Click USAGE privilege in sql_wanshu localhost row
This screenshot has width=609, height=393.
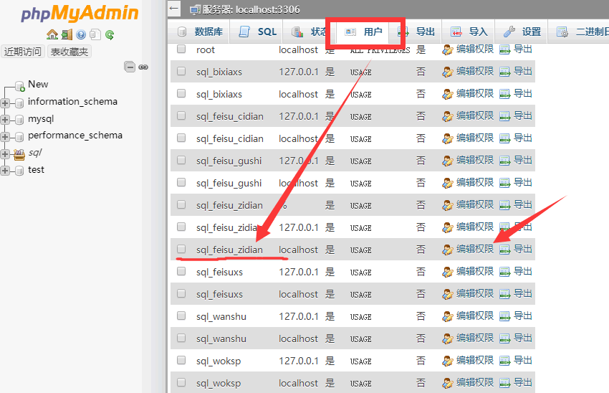click(x=361, y=339)
